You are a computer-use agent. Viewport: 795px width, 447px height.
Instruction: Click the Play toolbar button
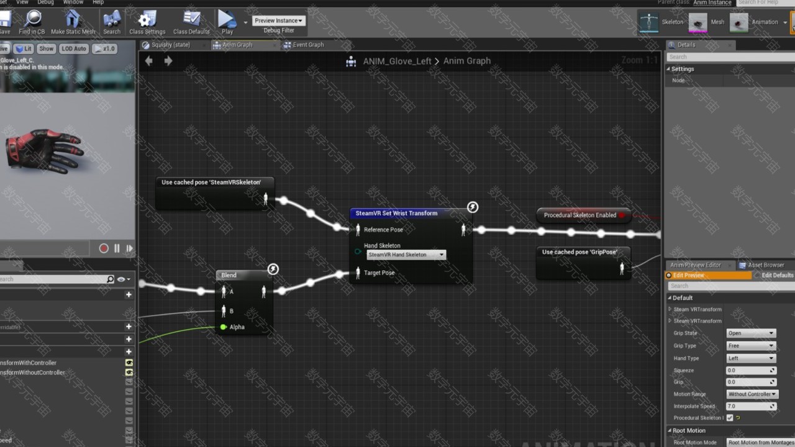click(227, 22)
